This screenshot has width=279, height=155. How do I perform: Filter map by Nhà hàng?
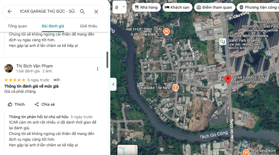[146, 7]
